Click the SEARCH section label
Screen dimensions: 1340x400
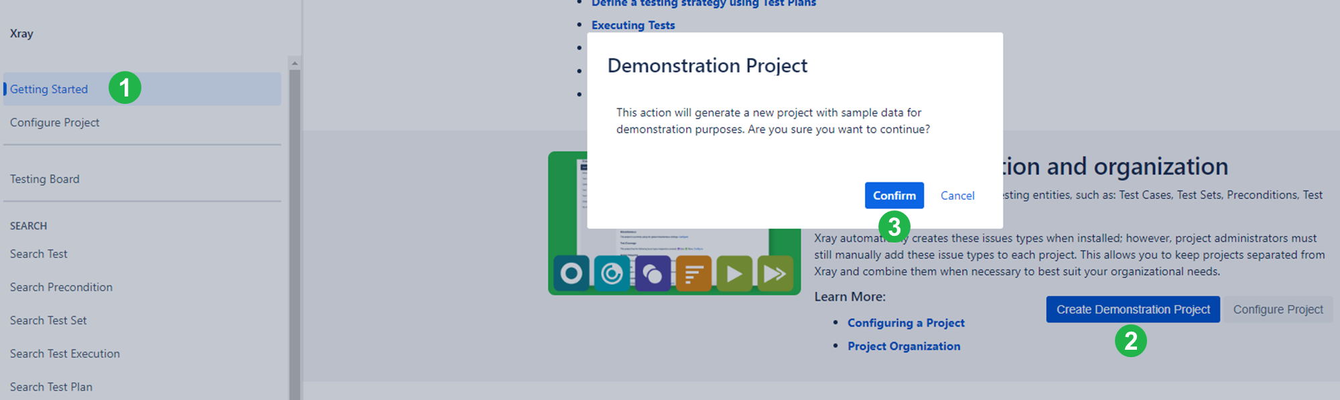click(28, 226)
